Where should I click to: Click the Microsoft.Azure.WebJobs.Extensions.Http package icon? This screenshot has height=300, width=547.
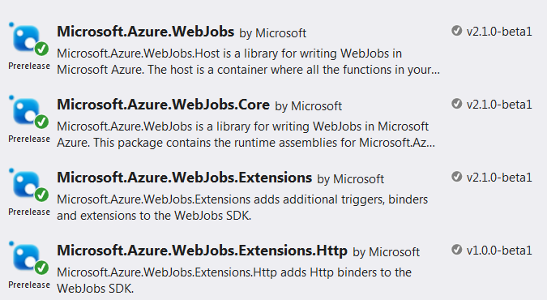click(x=28, y=259)
